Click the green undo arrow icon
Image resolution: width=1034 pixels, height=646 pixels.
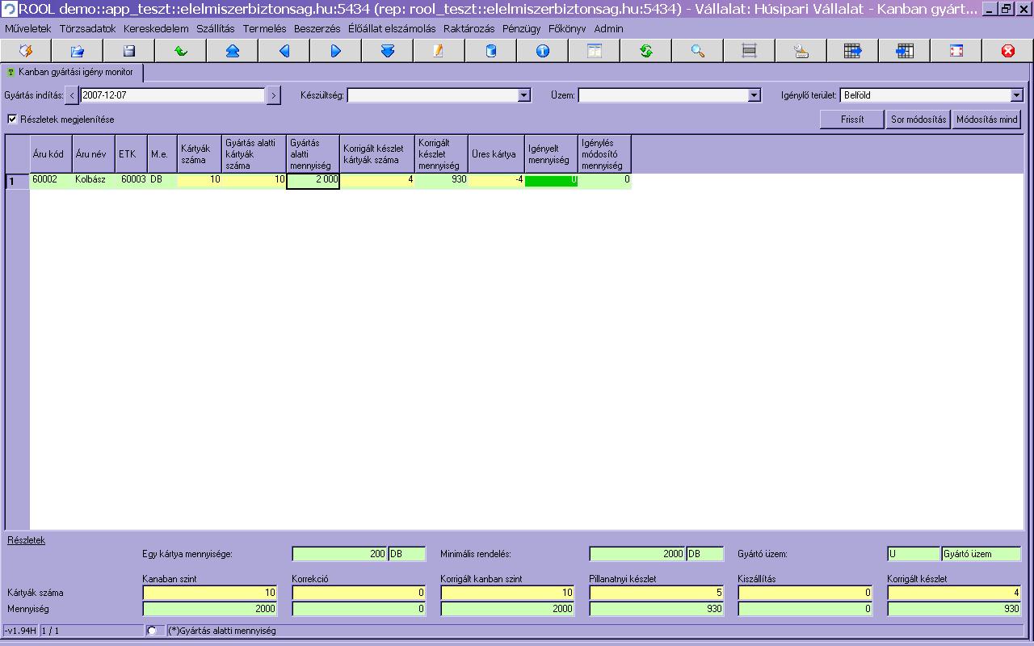point(181,51)
